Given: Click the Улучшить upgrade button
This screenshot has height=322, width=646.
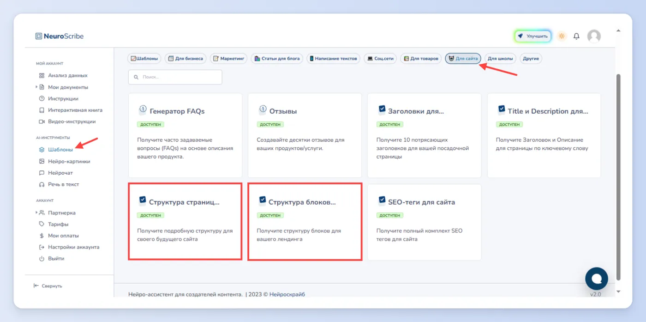Looking at the screenshot, I should (x=533, y=36).
